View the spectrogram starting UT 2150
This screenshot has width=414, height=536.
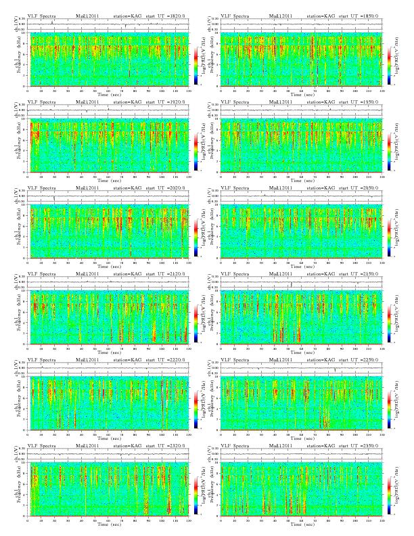[x=301, y=317]
